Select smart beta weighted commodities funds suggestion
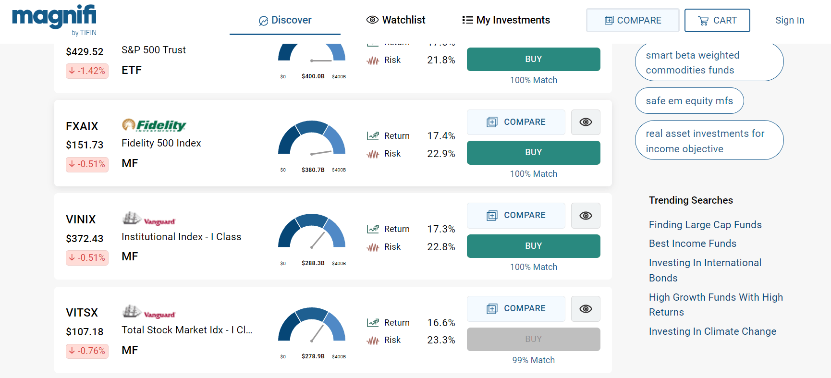This screenshot has height=378, width=831. point(709,62)
